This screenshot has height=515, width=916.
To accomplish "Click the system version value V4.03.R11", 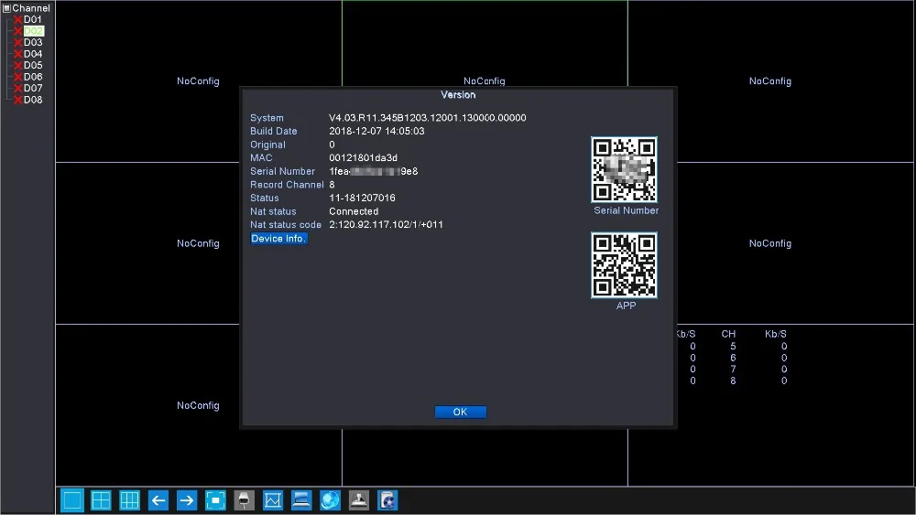I will (428, 118).
